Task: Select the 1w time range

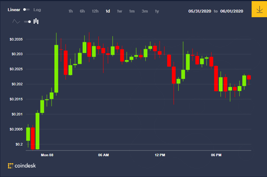Action: click(x=120, y=11)
